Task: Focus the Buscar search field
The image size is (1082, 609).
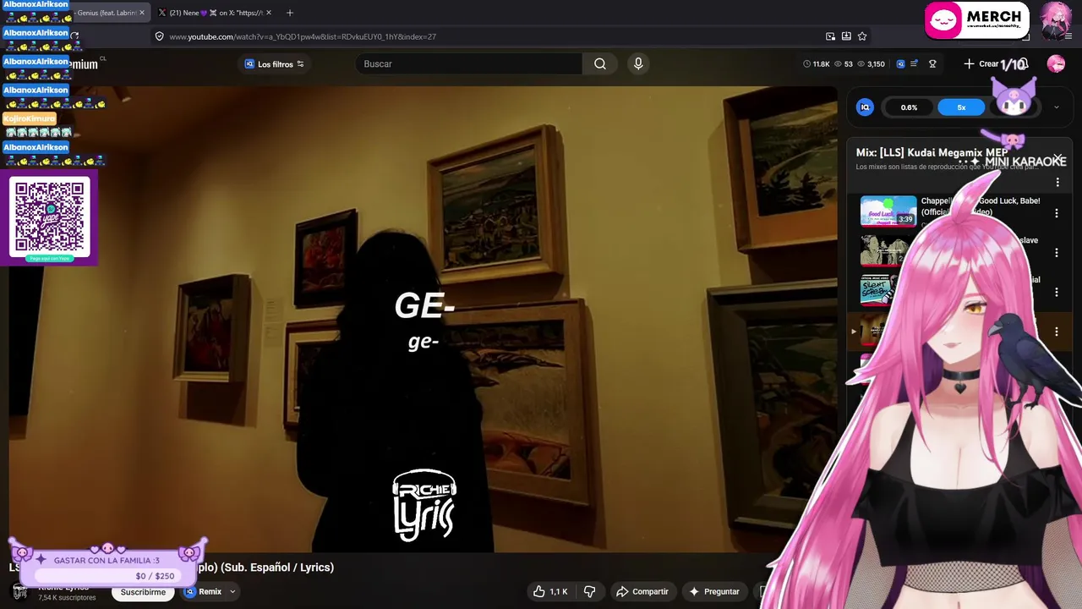Action: (x=470, y=63)
